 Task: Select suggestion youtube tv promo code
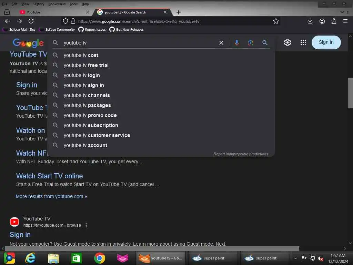pos(161,115)
